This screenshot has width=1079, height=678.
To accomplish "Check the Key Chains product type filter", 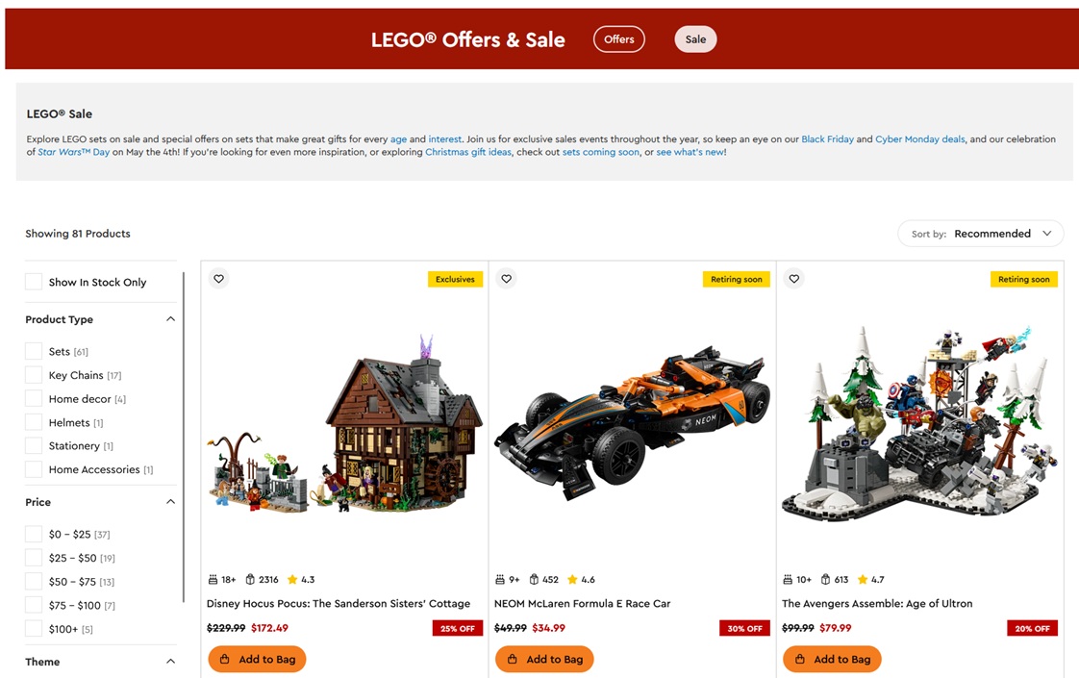I will tap(34, 375).
